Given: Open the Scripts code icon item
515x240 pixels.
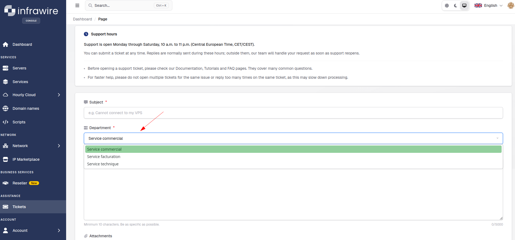Looking at the screenshot, I should (33, 122).
